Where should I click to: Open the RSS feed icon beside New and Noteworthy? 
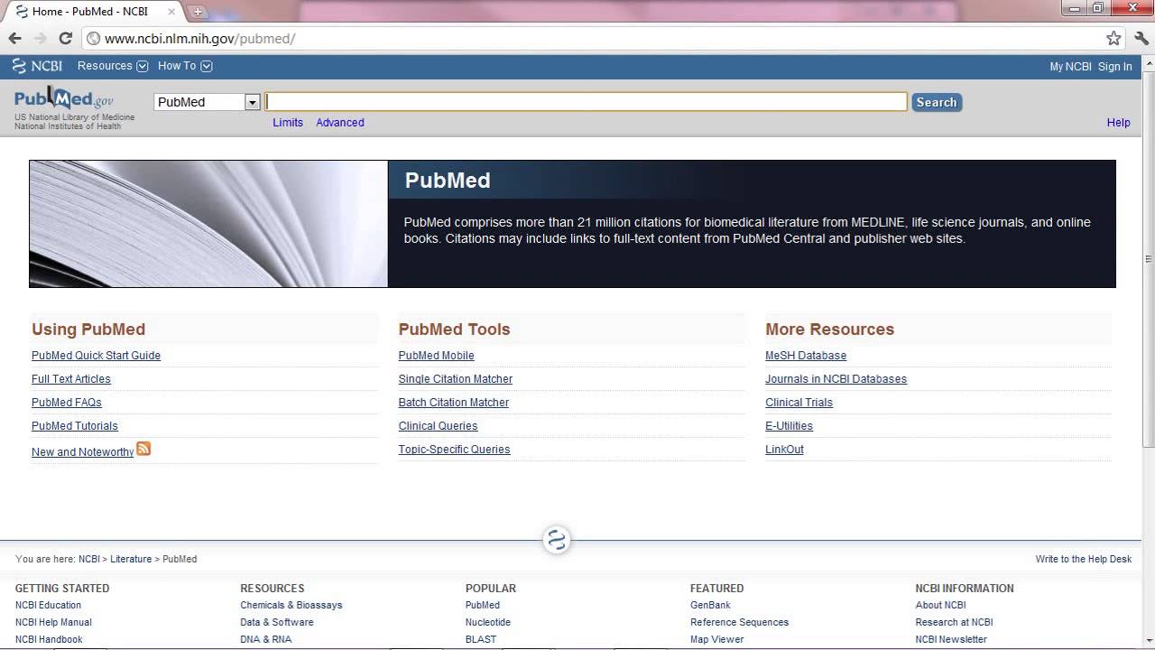(x=143, y=449)
